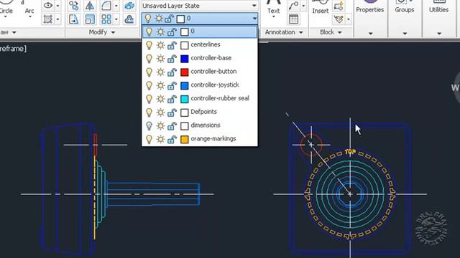Click the wireframe visual style viewport label
Image resolution: width=460 pixels, height=258 pixels.
13,49
